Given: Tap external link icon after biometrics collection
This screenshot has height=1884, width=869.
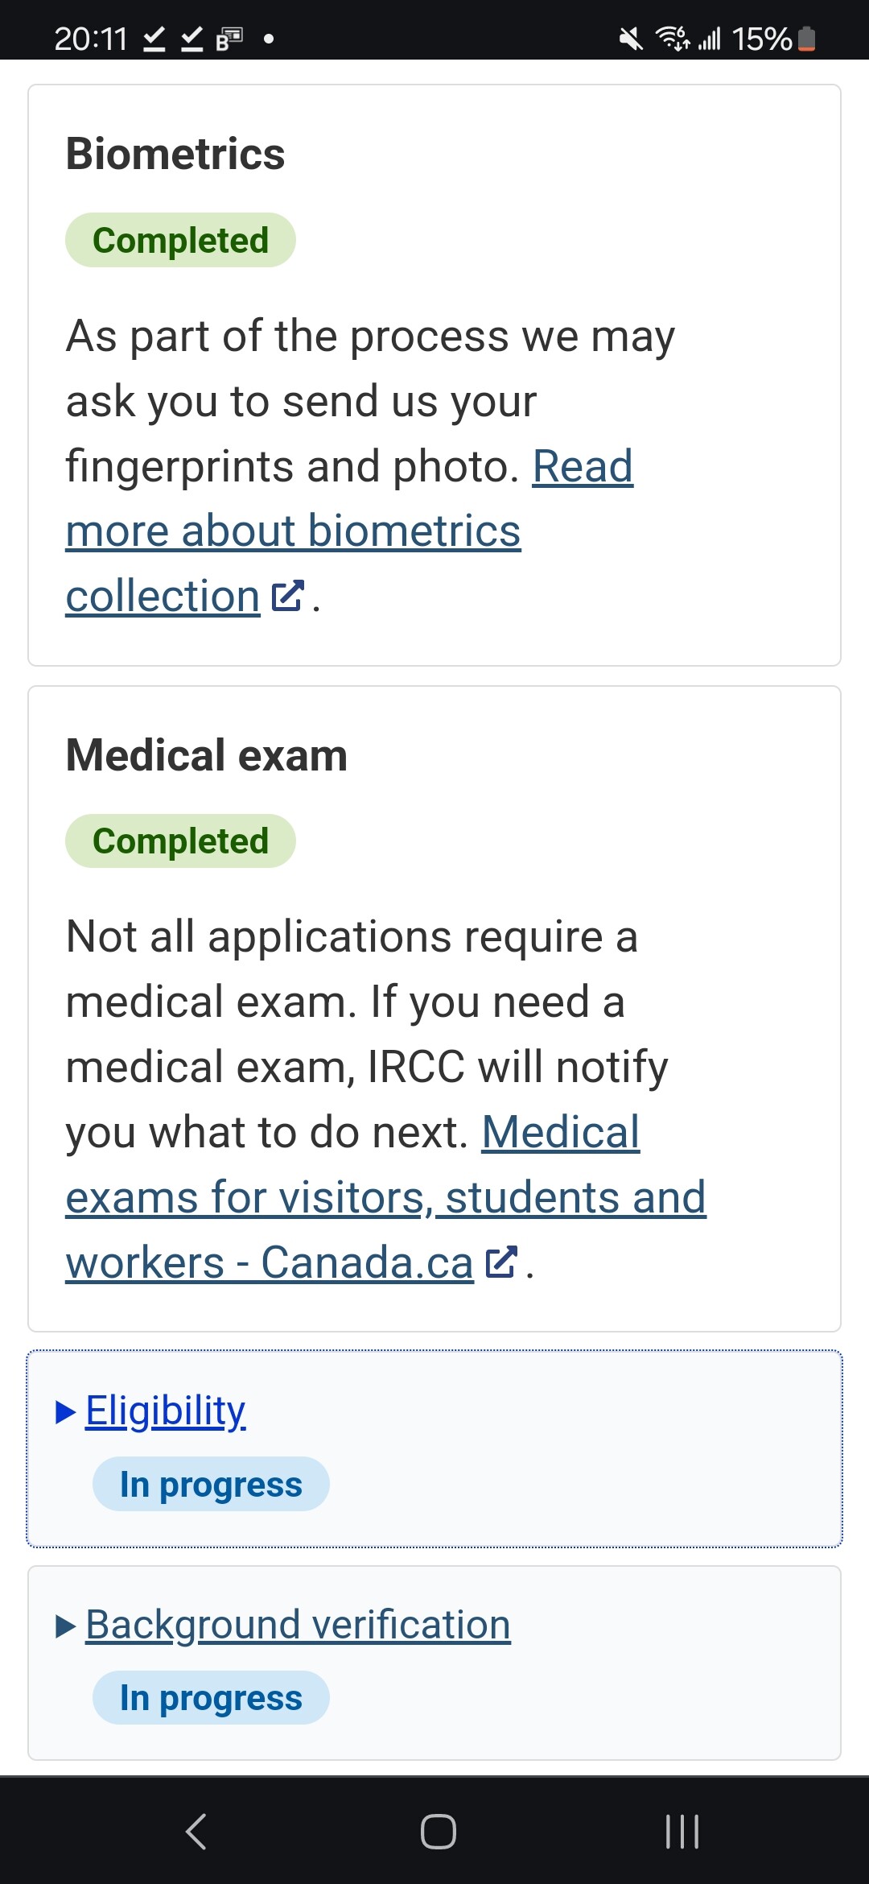Looking at the screenshot, I should coord(287,596).
